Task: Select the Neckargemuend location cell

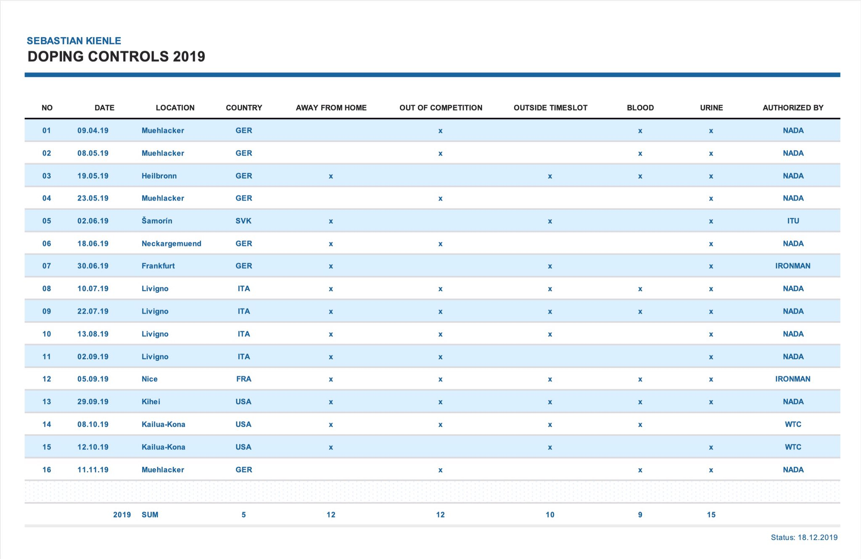Action: point(171,243)
